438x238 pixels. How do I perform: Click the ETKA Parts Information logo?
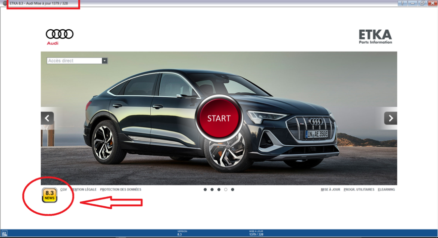tap(375, 37)
